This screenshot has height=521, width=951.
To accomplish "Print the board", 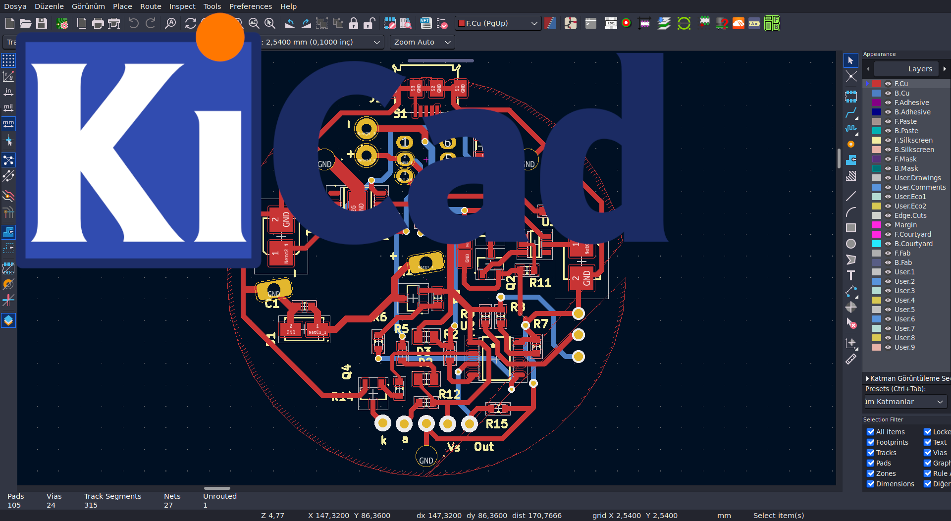I will [x=98, y=23].
